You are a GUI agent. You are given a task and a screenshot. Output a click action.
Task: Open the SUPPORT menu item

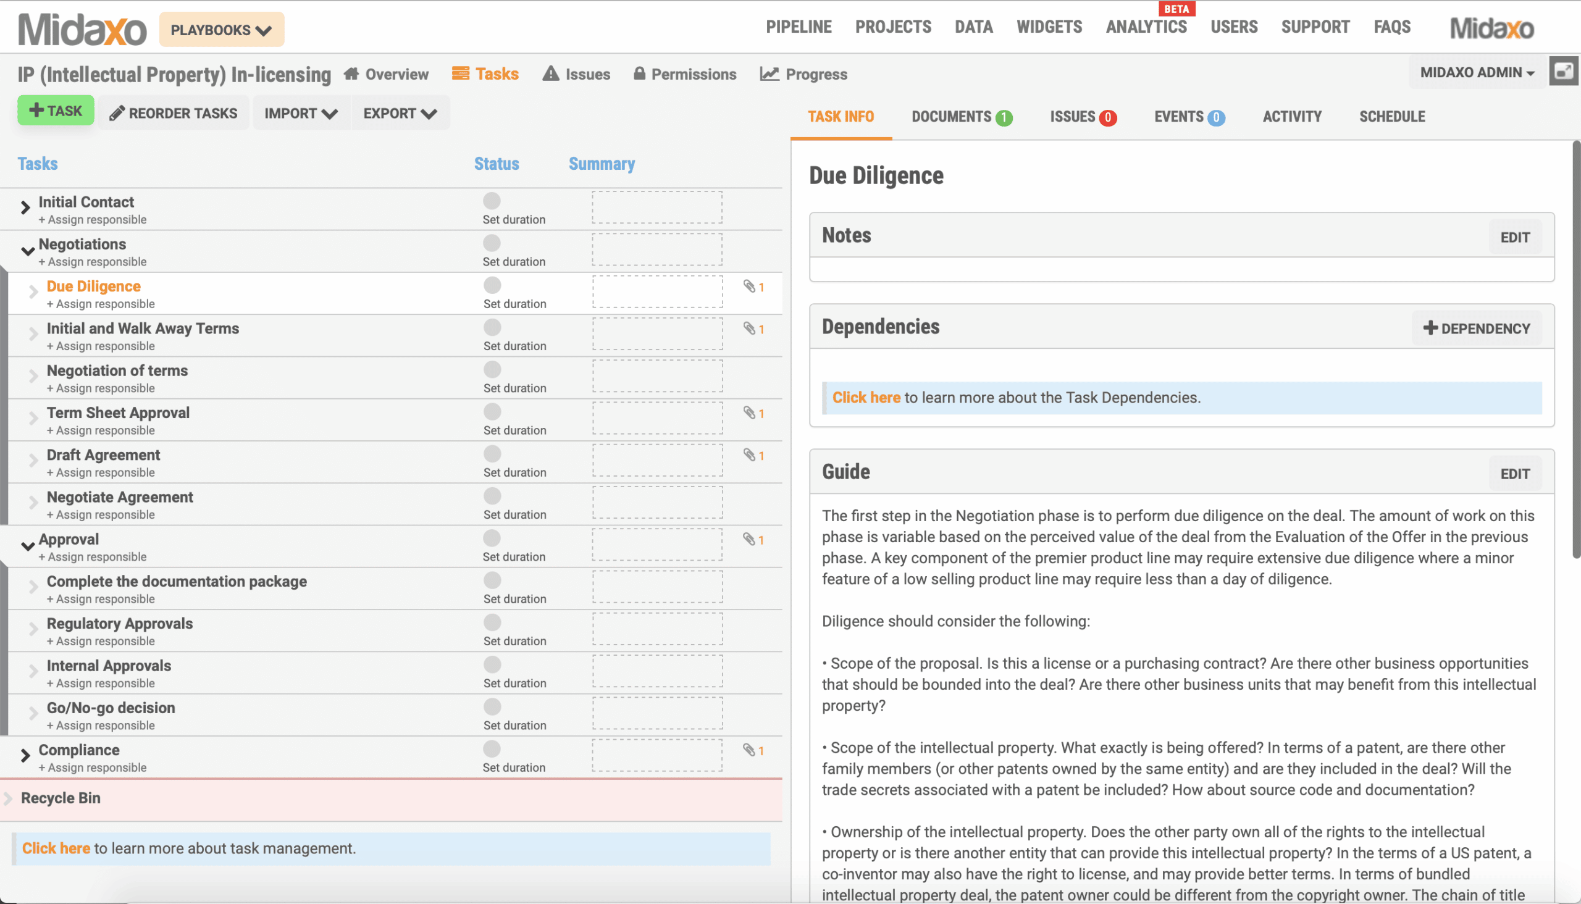tap(1315, 27)
